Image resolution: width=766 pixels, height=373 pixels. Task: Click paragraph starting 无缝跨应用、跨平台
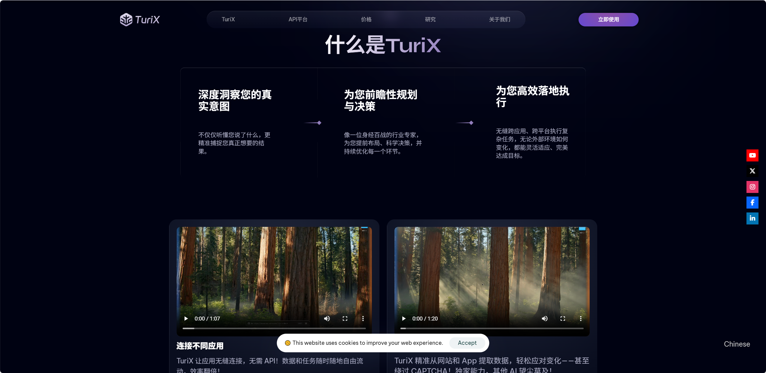coord(532,143)
